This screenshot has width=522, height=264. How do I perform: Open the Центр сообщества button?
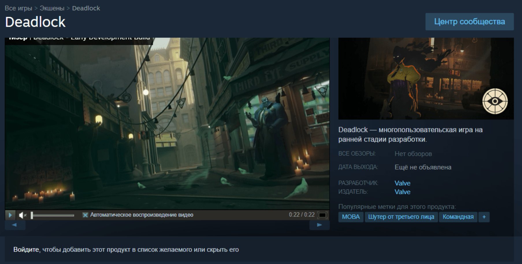(469, 22)
